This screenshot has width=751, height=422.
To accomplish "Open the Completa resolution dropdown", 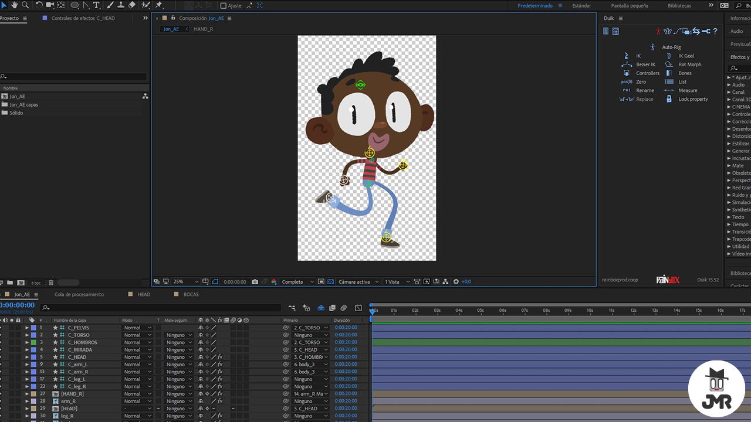I will tap(297, 282).
